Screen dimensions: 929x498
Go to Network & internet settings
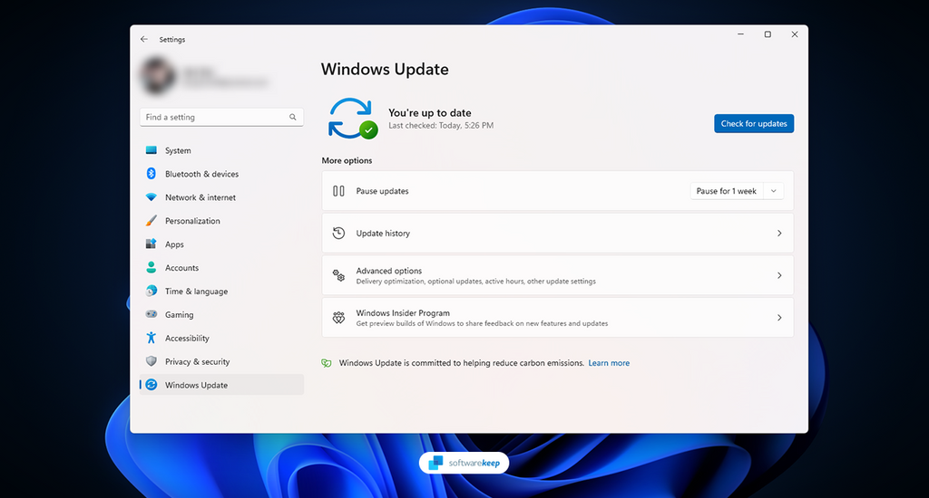point(221,197)
